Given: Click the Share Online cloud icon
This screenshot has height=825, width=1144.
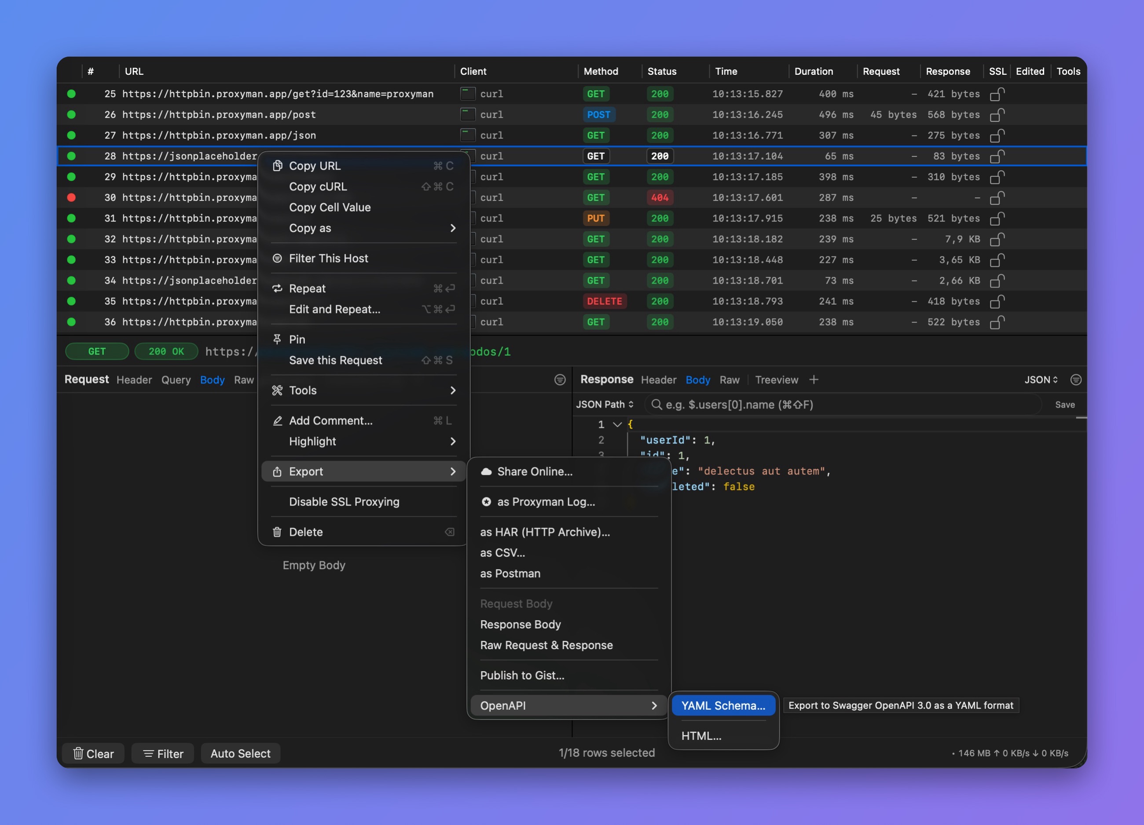Looking at the screenshot, I should (x=486, y=471).
